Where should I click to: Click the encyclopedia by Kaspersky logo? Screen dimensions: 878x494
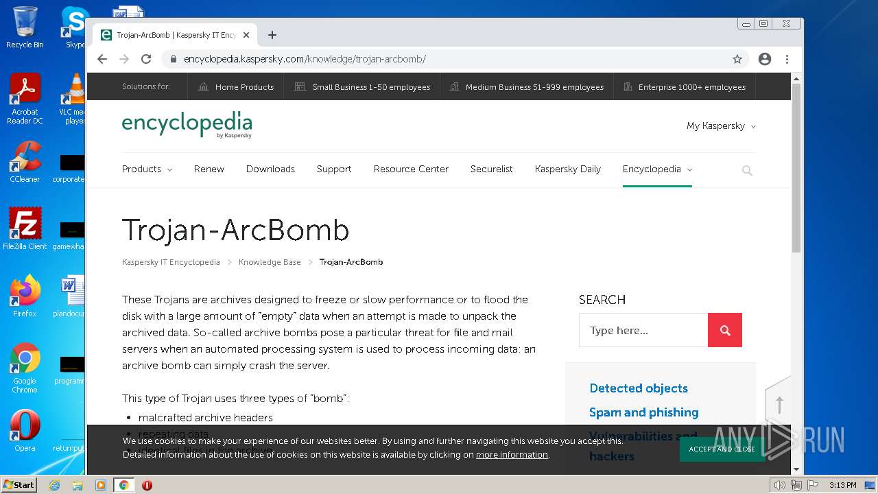pyautogui.click(x=187, y=125)
